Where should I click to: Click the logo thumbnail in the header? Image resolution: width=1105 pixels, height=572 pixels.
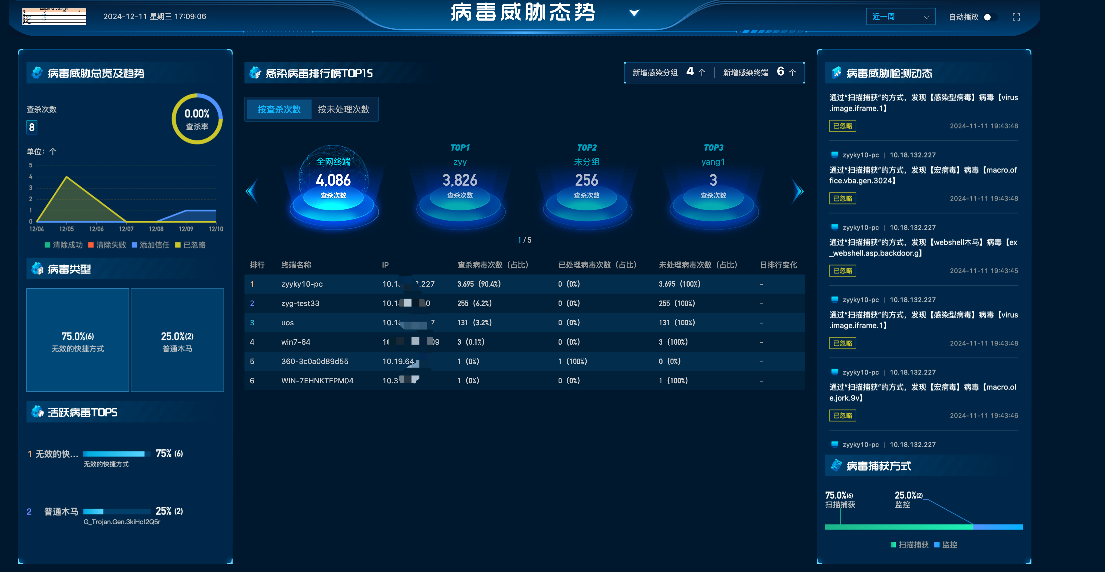tap(54, 16)
